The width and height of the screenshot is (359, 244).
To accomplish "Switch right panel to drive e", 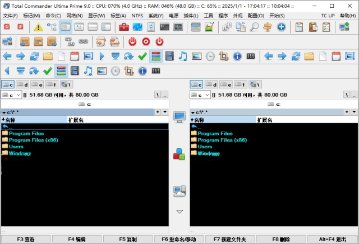I will pyautogui.click(x=226, y=85).
